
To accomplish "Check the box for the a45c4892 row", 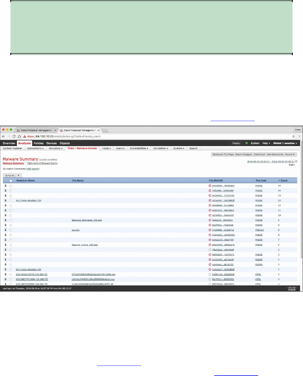I will pos(11,186).
